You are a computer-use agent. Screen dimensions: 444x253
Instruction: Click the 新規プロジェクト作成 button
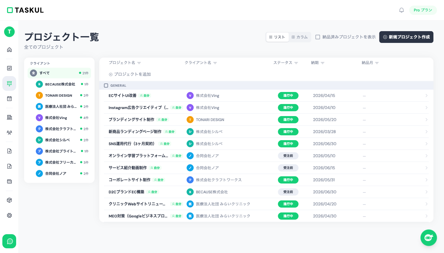tap(406, 37)
